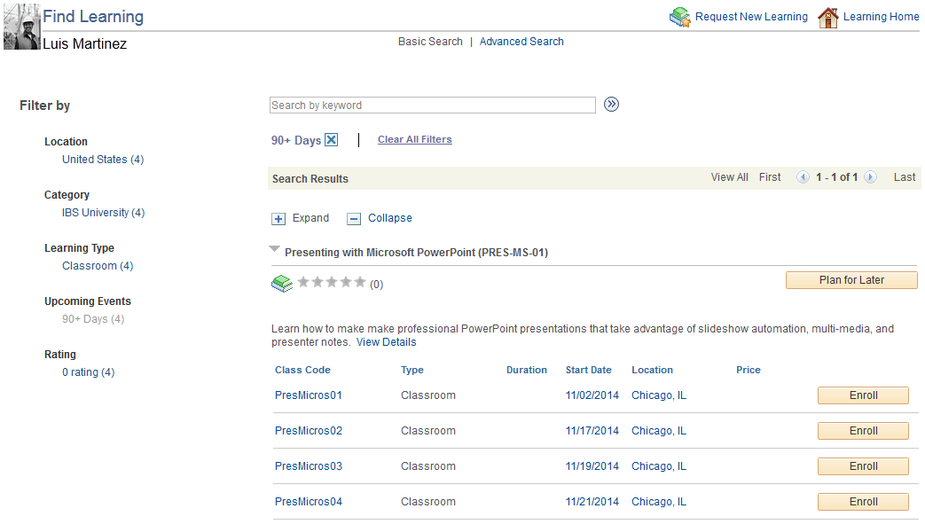Image resolution: width=925 pixels, height=524 pixels.
Task: Toggle the United States location filter
Action: [103, 159]
